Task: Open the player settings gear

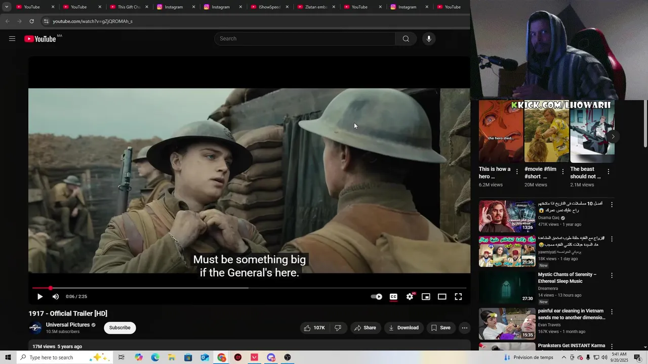Action: [410, 297]
